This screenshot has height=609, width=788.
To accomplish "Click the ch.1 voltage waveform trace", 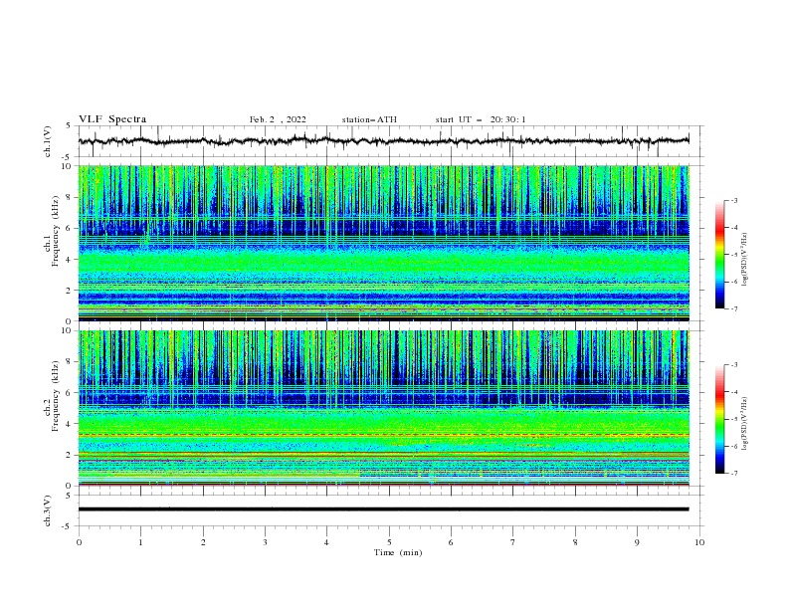I will (x=383, y=141).
